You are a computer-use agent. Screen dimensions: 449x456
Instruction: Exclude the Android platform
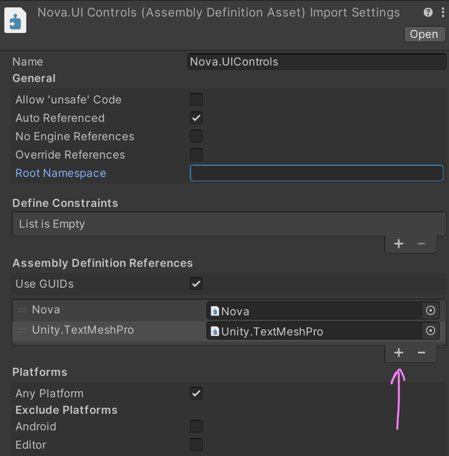196,427
